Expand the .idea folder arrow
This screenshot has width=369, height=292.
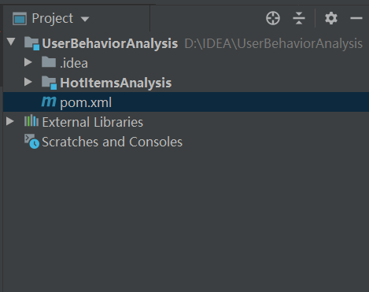coord(28,62)
